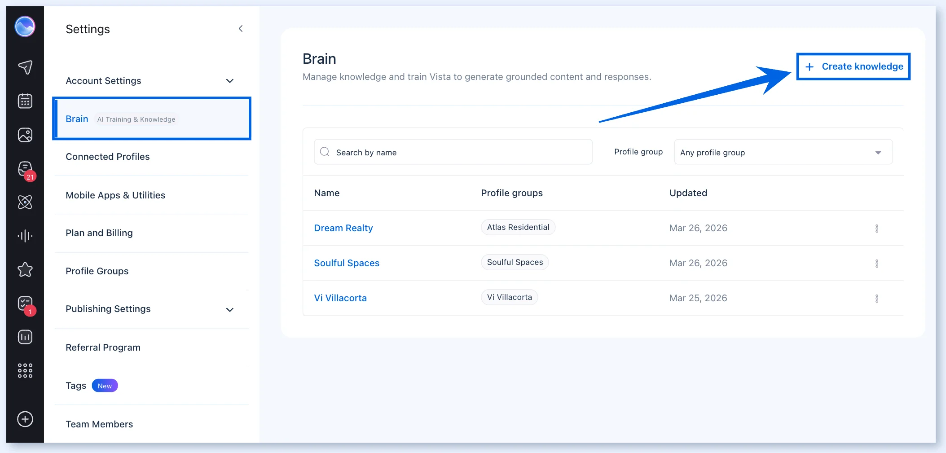Collapse the Settings panel with left chevron
This screenshot has width=946, height=453.
point(241,29)
